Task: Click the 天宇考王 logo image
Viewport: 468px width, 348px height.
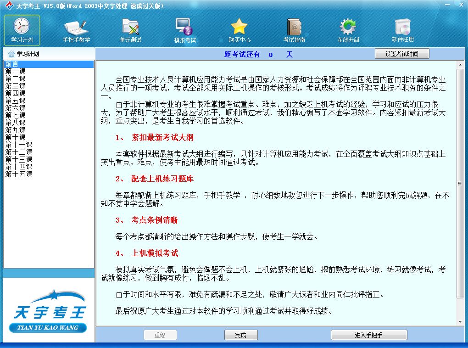Action: pyautogui.click(x=49, y=311)
